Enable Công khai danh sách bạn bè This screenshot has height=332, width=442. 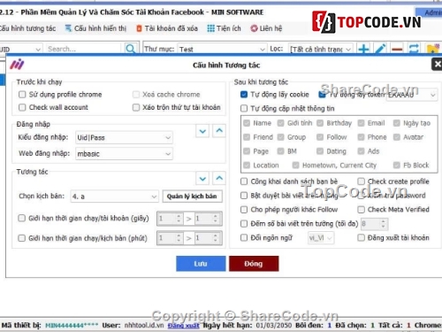point(244,181)
